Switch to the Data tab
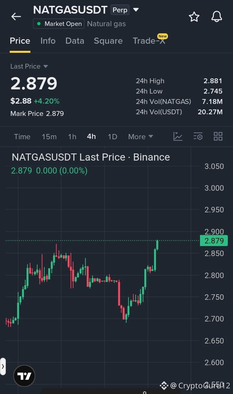Viewport: 233px width, 394px height. coord(75,41)
